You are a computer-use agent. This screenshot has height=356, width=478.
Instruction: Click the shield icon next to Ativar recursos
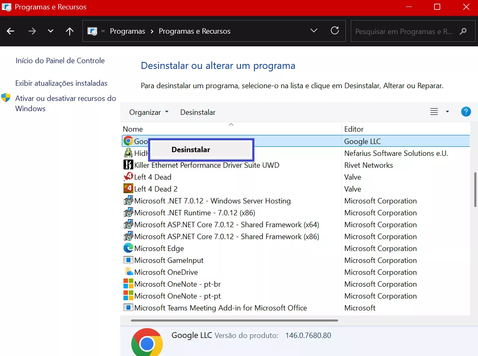(x=6, y=98)
